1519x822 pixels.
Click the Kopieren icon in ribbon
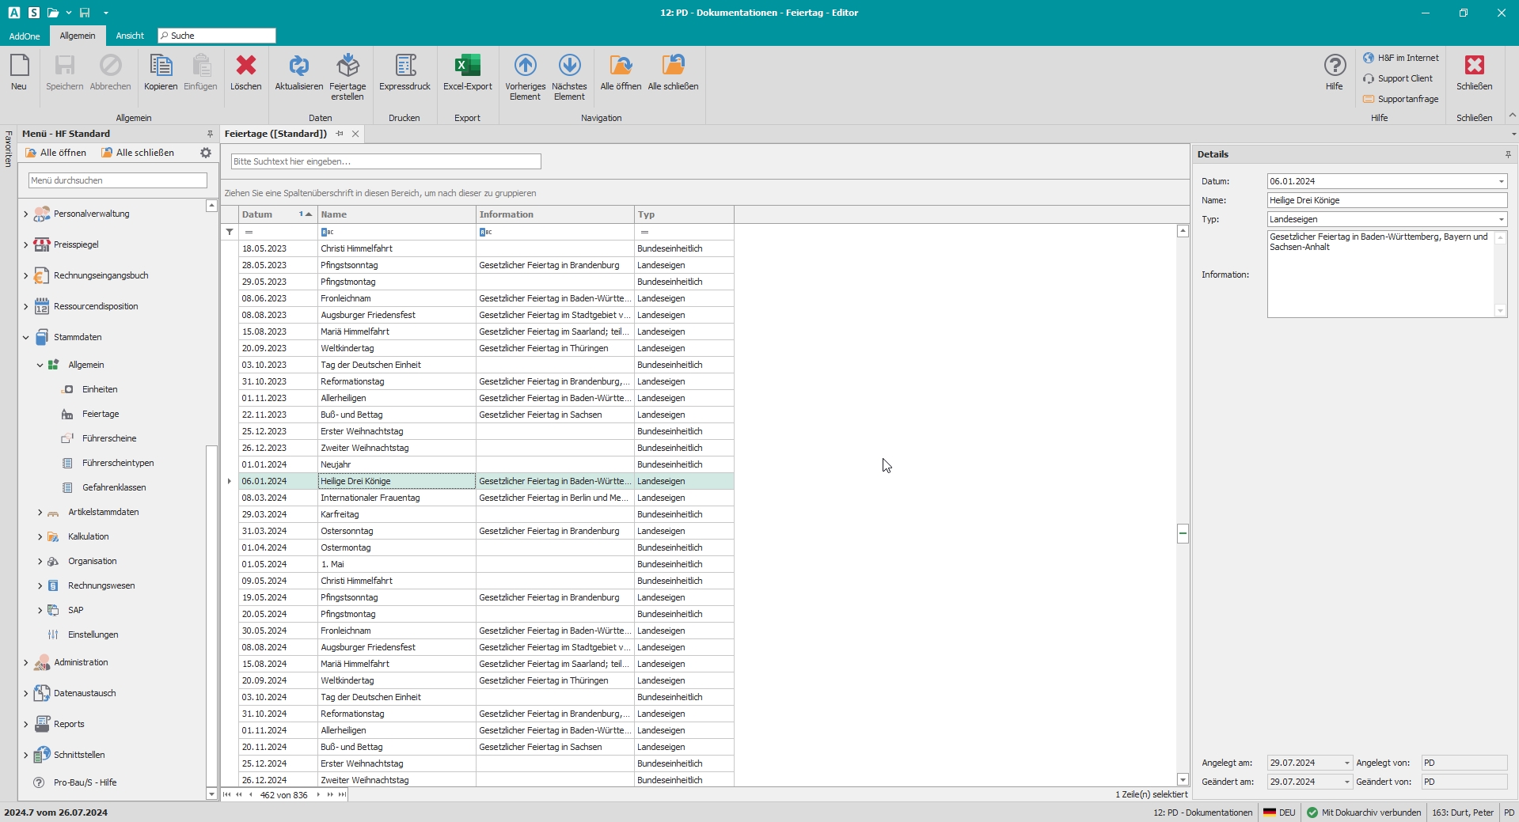coord(161,66)
